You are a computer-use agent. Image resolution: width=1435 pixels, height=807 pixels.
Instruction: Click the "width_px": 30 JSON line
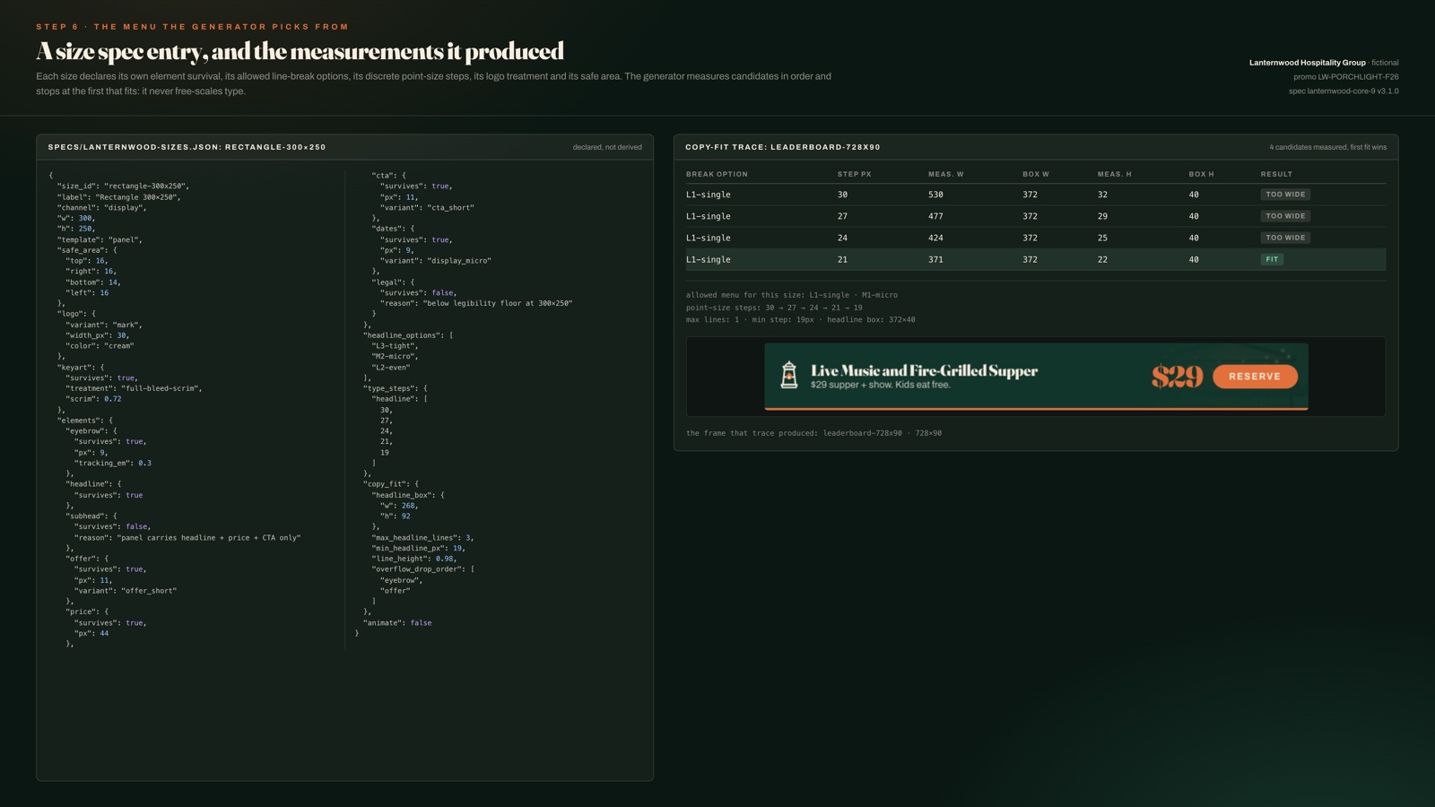pyautogui.click(x=98, y=335)
